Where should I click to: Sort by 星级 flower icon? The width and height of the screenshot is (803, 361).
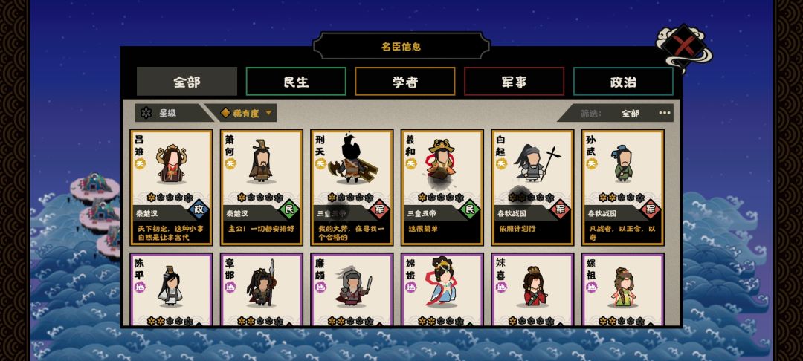[146, 113]
